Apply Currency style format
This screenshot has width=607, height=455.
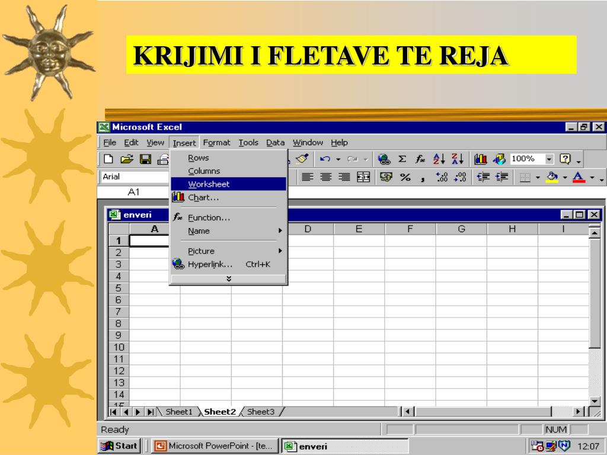pos(386,177)
